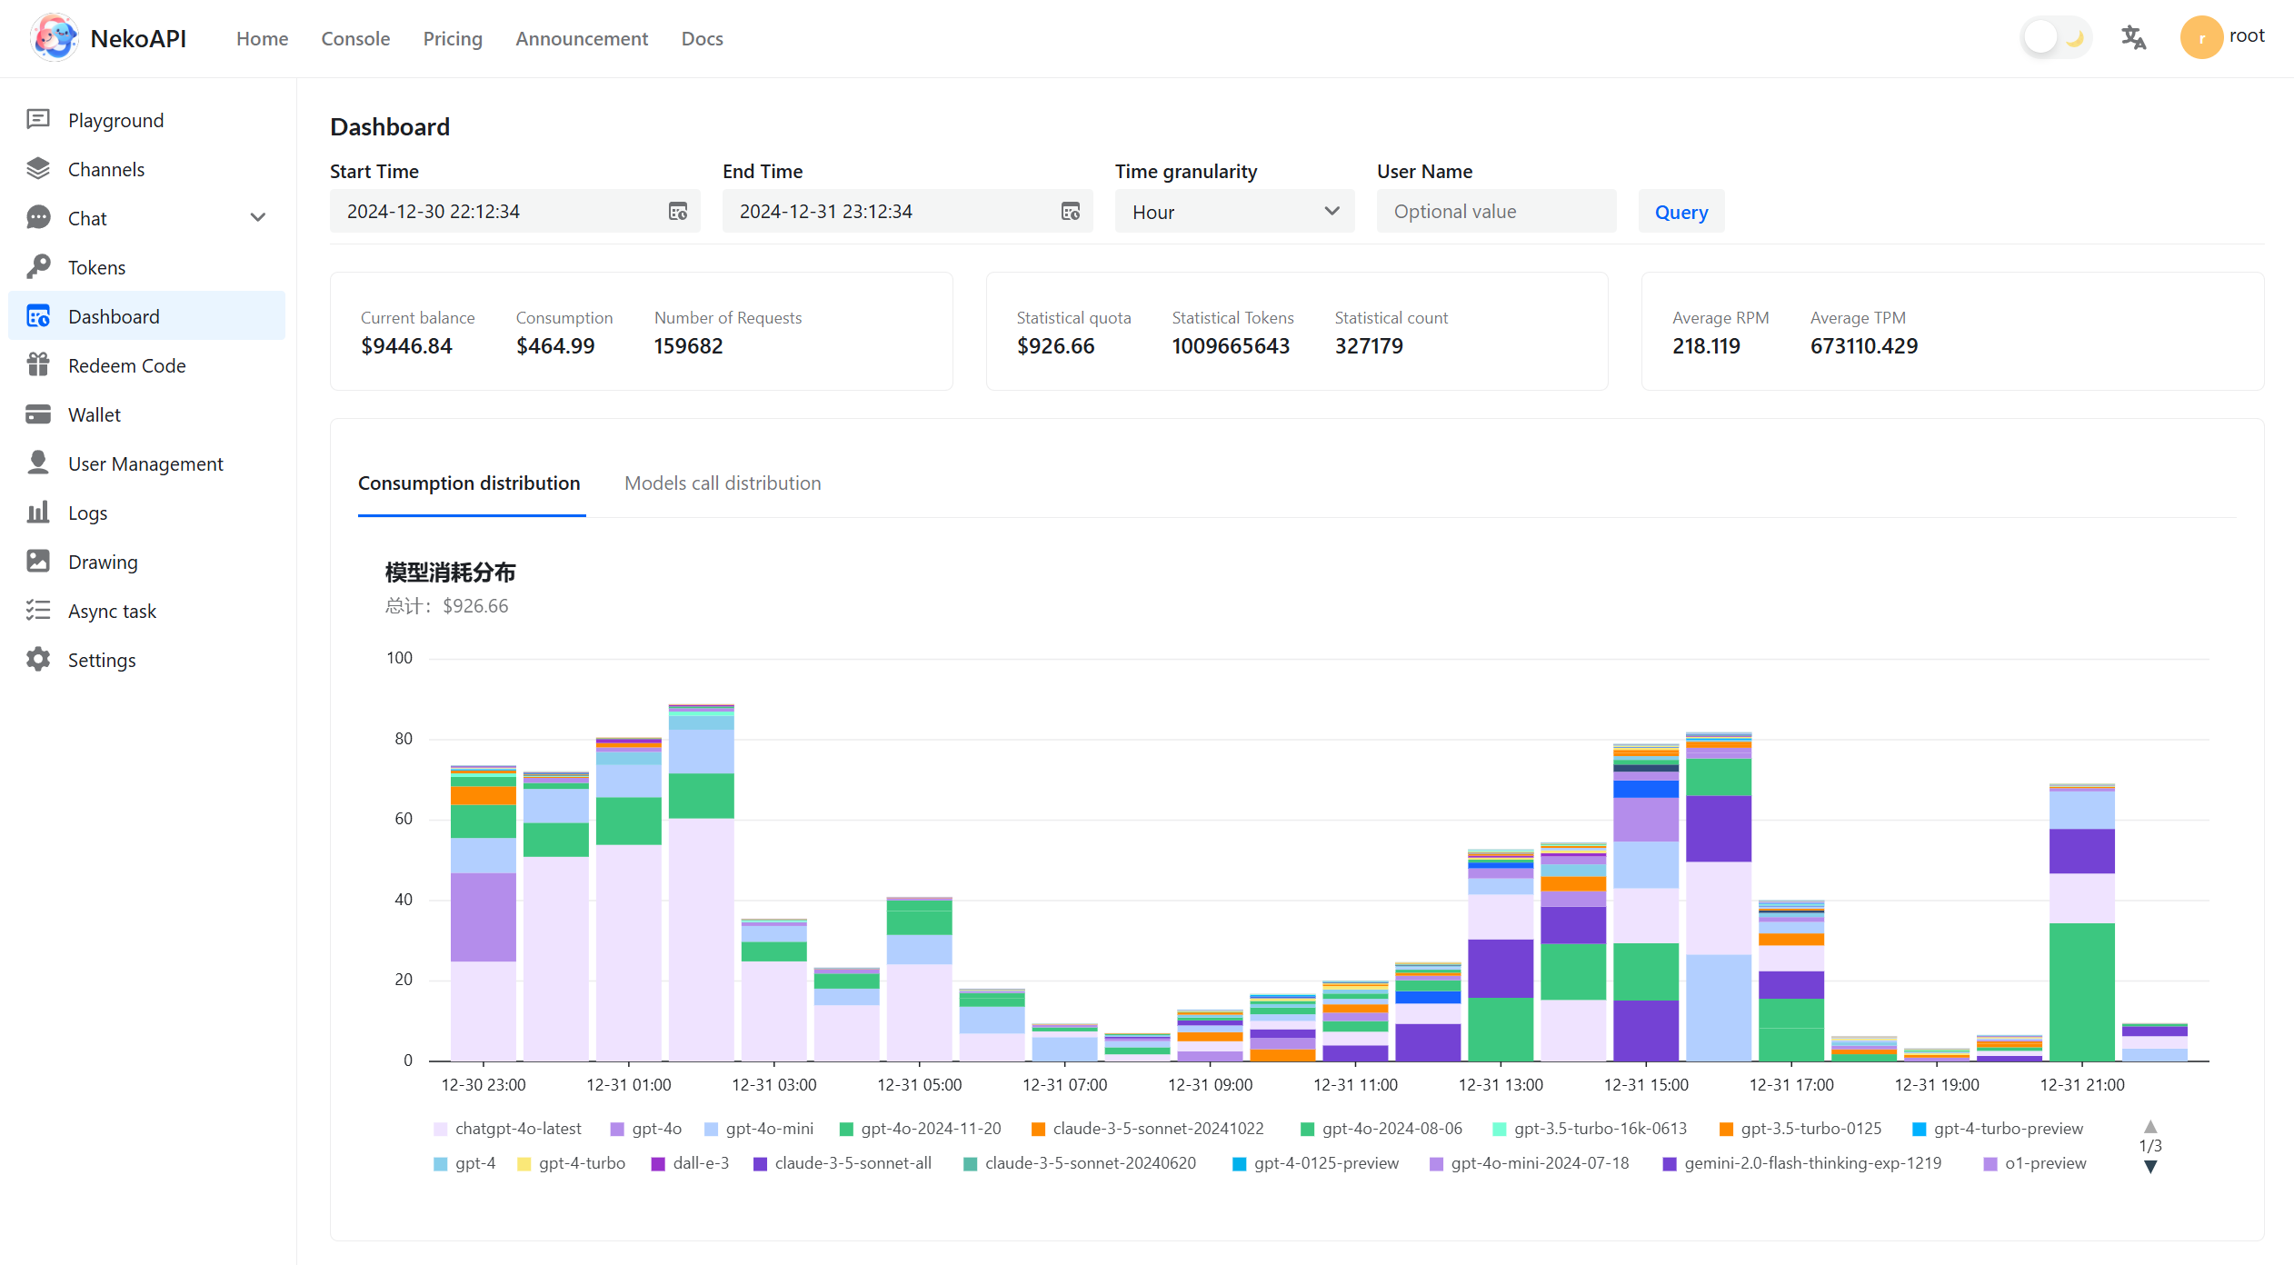The image size is (2294, 1265).
Task: Focus the User Name input field
Action: pos(1496,212)
